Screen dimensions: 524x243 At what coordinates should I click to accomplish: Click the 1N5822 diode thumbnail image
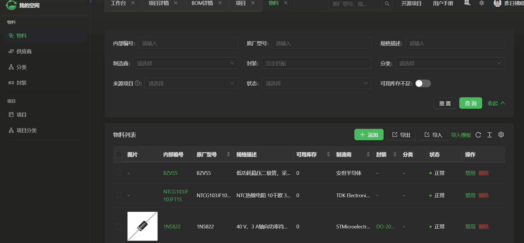[142, 226]
